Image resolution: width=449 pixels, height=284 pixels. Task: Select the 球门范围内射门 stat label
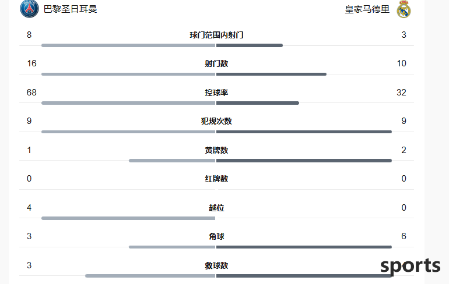(x=216, y=35)
